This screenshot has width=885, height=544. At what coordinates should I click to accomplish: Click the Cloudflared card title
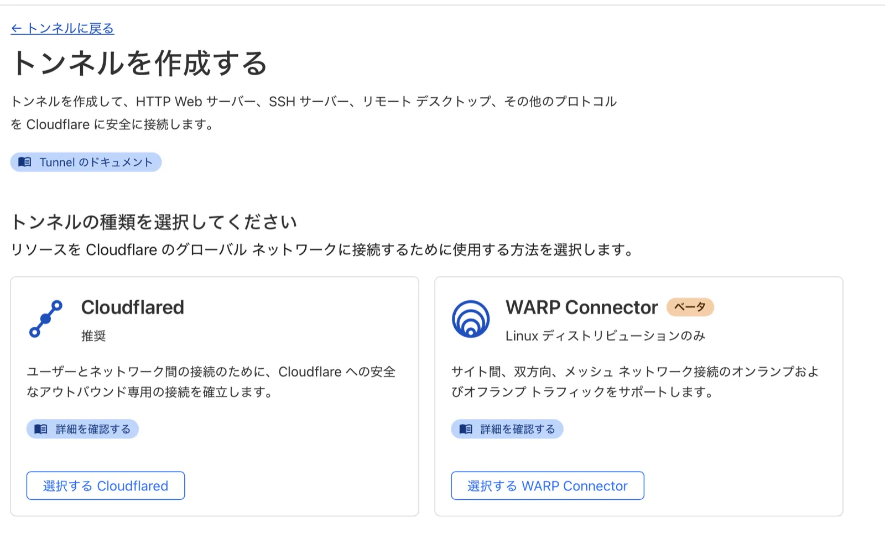[x=133, y=307]
